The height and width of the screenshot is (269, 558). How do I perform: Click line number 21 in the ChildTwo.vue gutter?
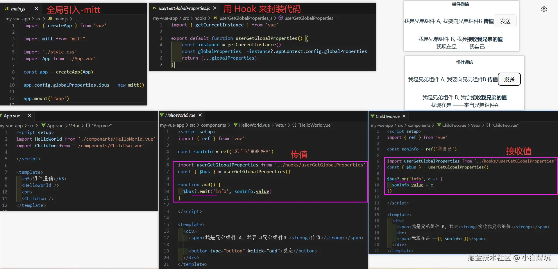(377, 250)
